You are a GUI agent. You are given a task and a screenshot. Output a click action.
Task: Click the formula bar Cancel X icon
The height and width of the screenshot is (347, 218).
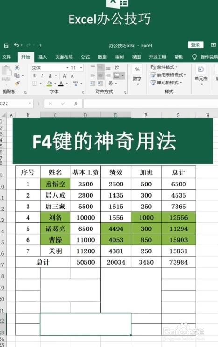50,103
